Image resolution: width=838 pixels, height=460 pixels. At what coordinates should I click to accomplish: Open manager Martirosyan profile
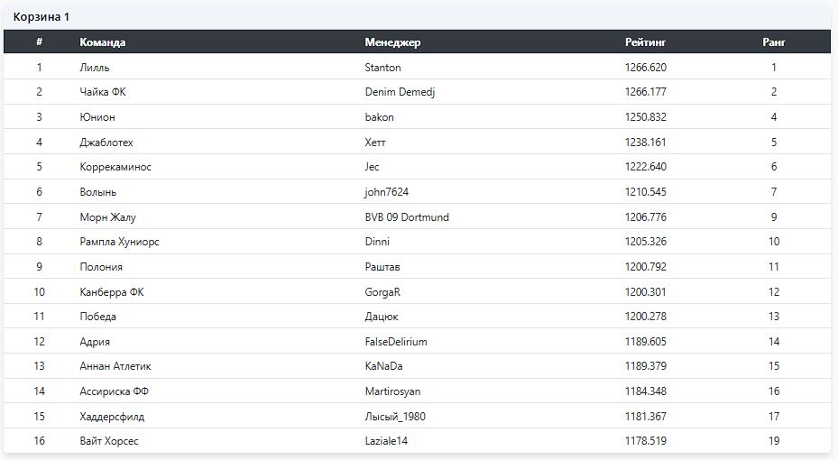click(392, 391)
